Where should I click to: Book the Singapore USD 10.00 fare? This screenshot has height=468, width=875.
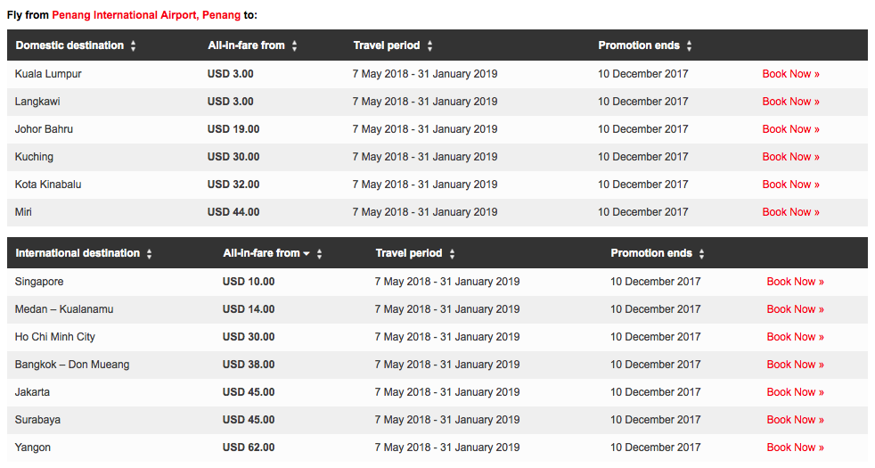[795, 282]
